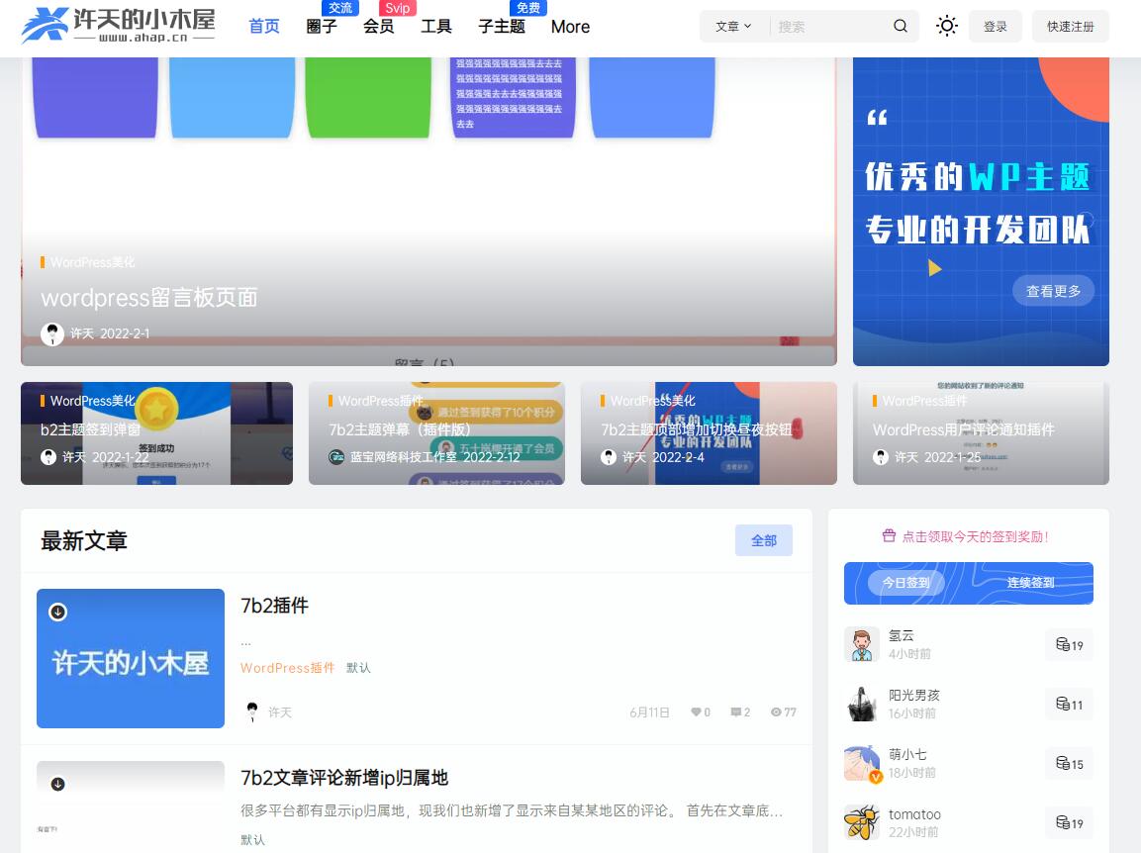The height and width of the screenshot is (853, 1141).
Task: Click download icon on 7b2文章评论 thumbnail
Action: tap(57, 784)
